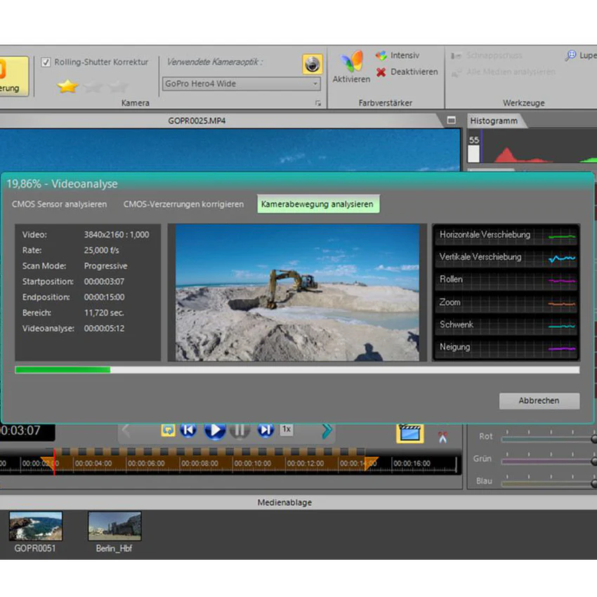Click the Zoom motion graph row
The height and width of the screenshot is (597, 597).
coord(506,303)
